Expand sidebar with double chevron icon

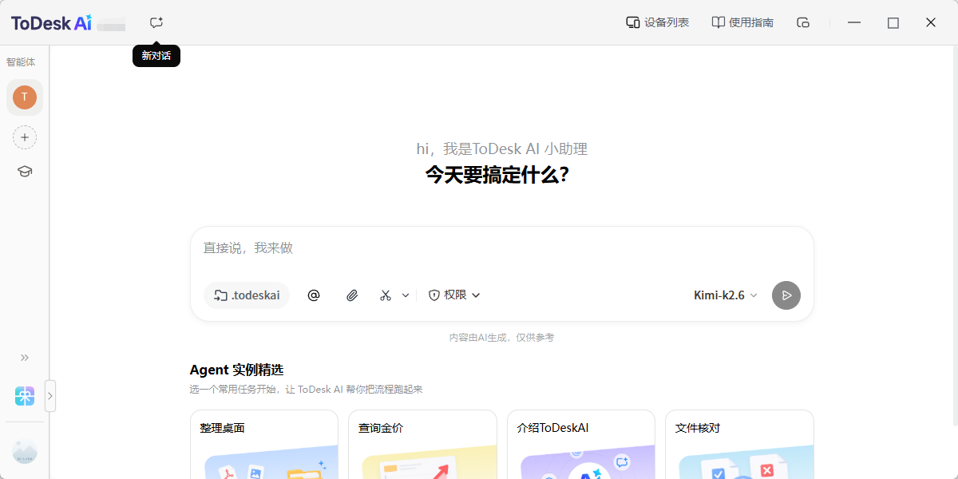(x=25, y=358)
